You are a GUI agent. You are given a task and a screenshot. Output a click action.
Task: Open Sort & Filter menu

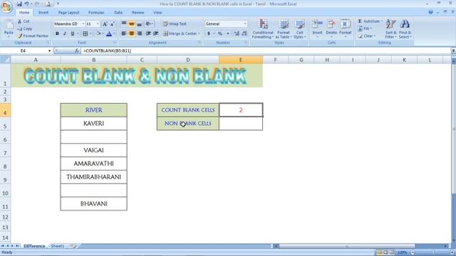pyautogui.click(x=390, y=28)
